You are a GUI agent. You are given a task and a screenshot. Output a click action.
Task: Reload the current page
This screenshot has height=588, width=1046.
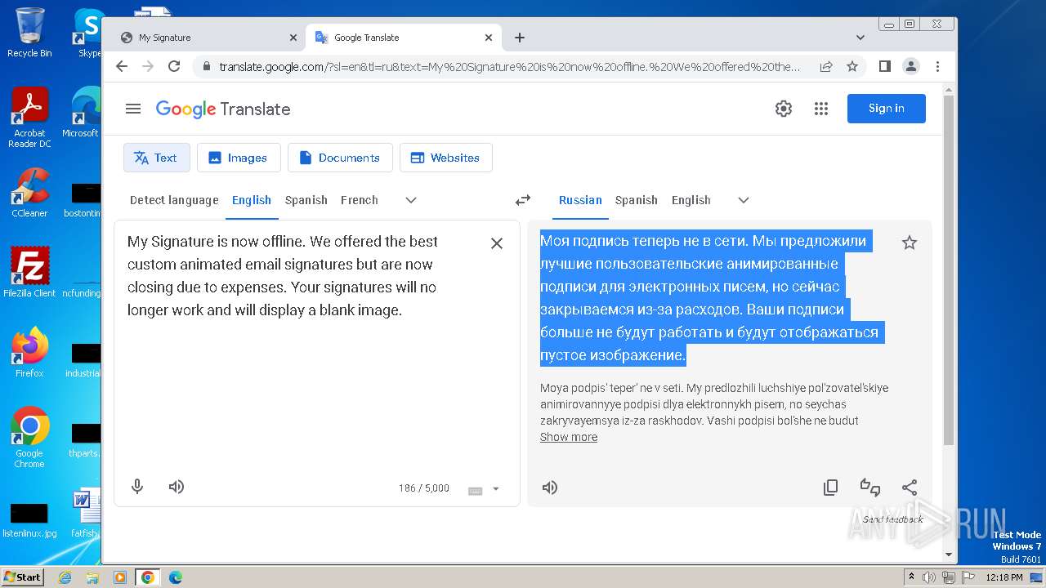[x=174, y=66]
